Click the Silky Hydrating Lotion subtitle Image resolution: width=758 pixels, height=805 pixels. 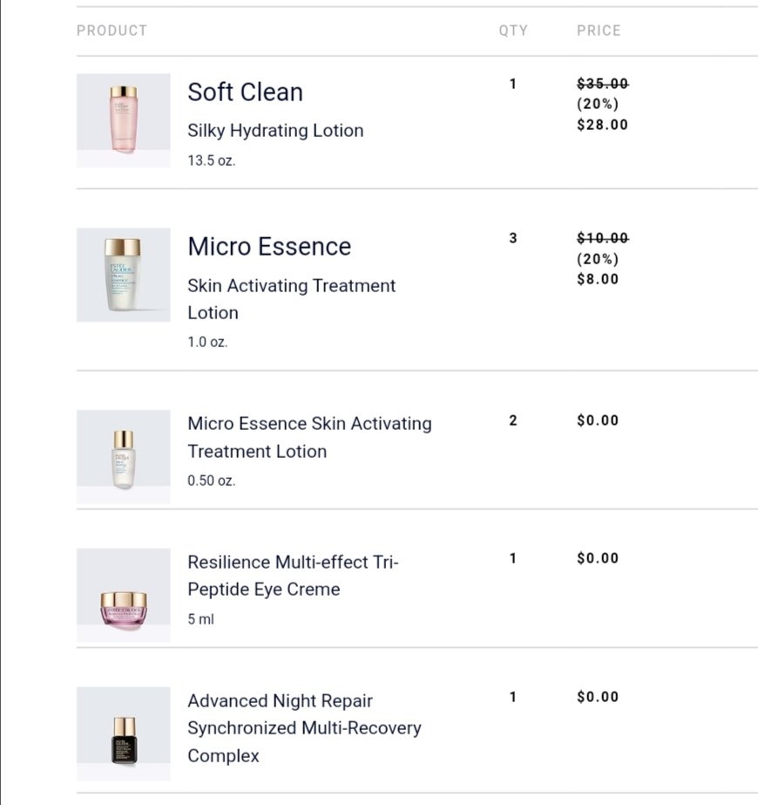click(x=275, y=131)
